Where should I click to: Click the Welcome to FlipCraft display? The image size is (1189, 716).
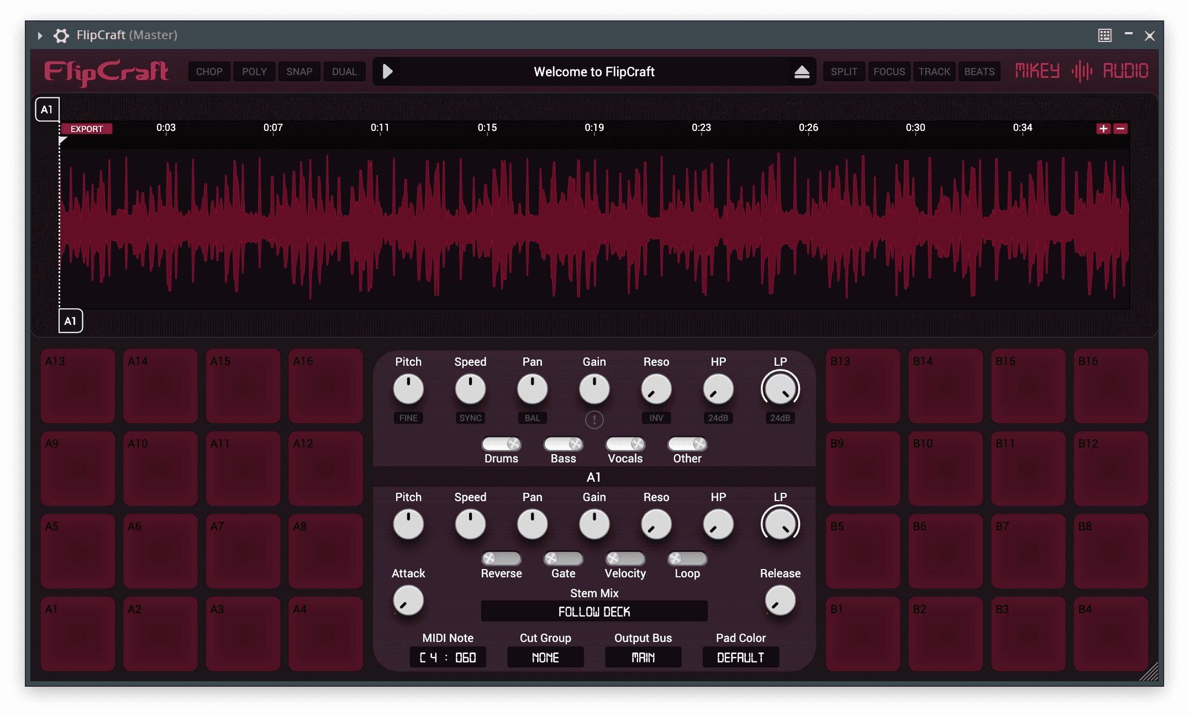594,72
